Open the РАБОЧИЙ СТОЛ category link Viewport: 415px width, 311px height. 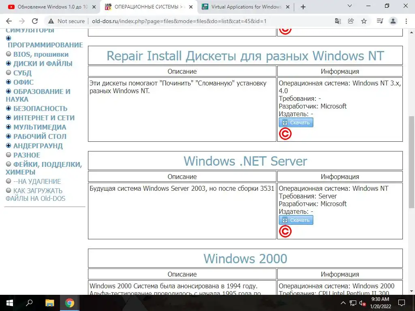[40, 136]
